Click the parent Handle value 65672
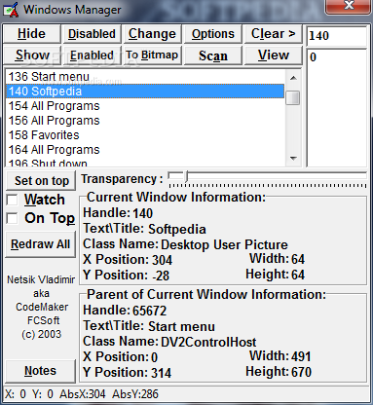The width and height of the screenshot is (373, 405). point(150,311)
